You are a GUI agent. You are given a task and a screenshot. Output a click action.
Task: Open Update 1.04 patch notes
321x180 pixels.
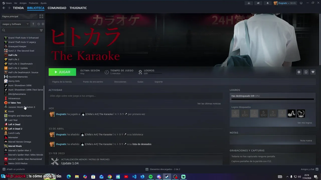coord(70,163)
